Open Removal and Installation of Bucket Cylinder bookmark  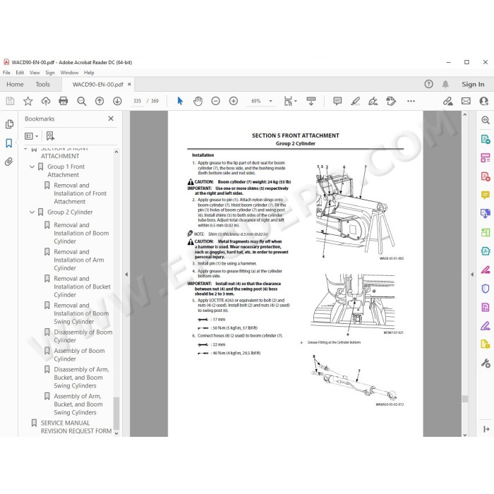82,287
